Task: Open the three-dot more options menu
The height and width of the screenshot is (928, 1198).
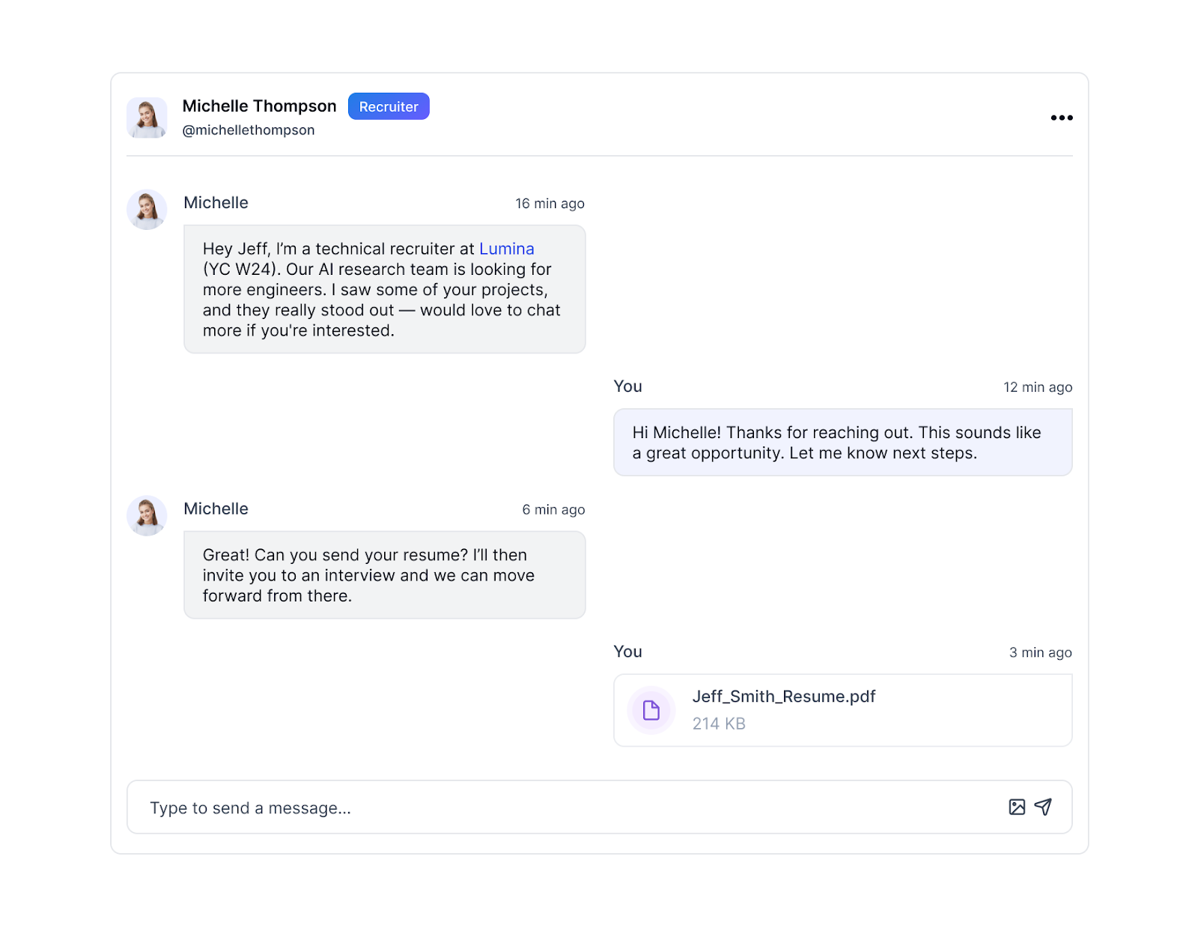Action: click(x=1061, y=118)
